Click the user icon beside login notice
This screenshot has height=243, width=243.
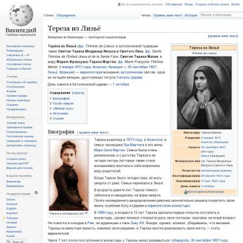(x=119, y=4)
